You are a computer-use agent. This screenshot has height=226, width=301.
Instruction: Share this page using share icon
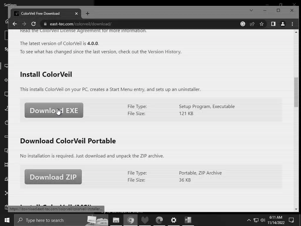coord(252,24)
